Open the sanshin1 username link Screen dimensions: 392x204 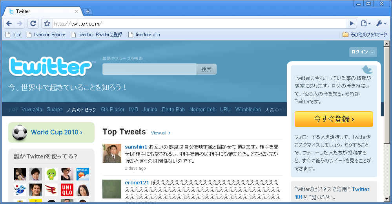click(x=136, y=147)
